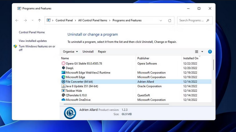Open Turn Windows features on or off
Viewport: 236px width, 132px height.
37,48
